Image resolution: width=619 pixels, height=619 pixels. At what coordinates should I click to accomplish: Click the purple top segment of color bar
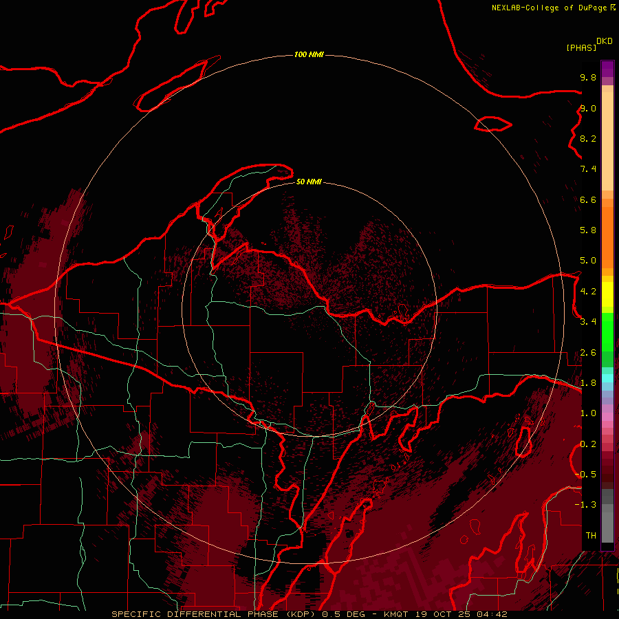[607, 69]
